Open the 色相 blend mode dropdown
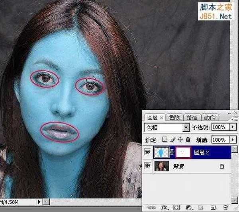 pyautogui.click(x=186, y=128)
